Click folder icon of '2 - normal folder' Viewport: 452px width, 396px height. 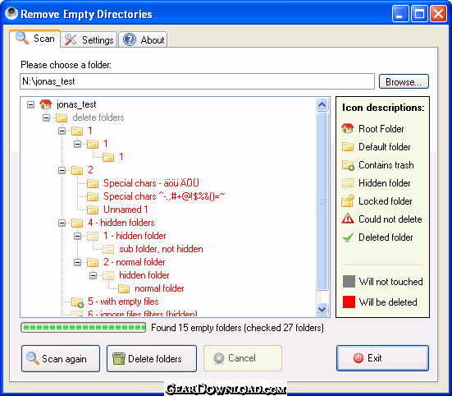point(93,262)
